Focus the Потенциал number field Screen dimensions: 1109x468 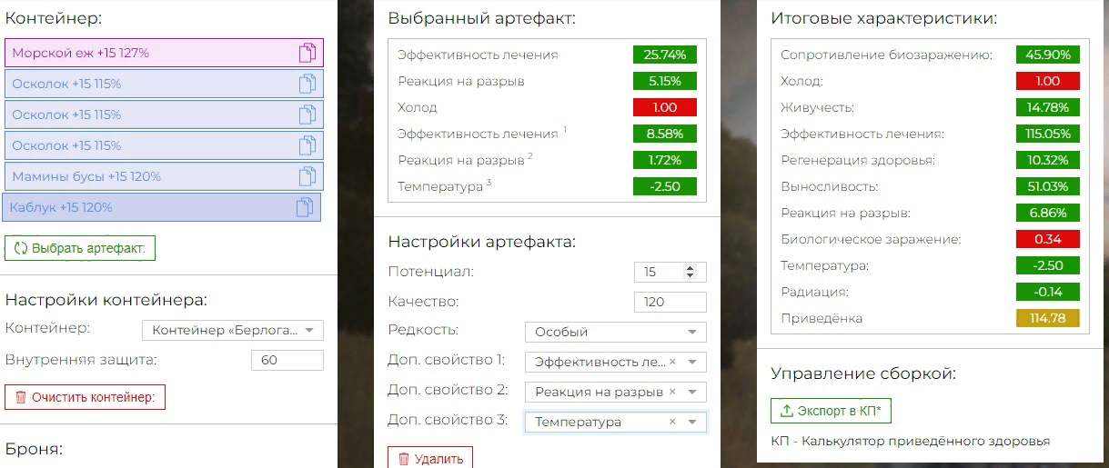pos(670,272)
